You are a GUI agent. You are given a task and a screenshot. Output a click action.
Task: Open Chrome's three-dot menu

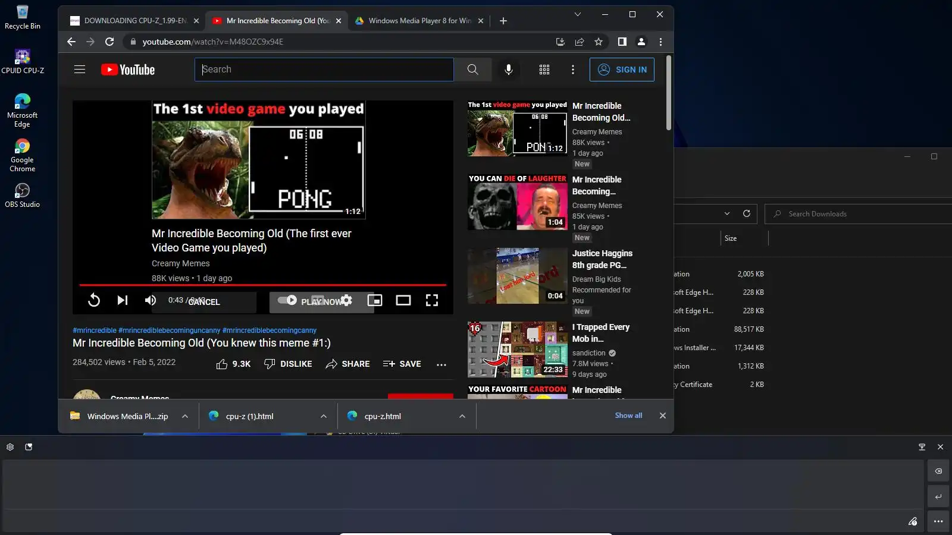pyautogui.click(x=660, y=42)
